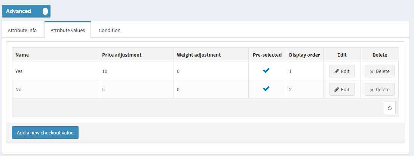Image resolution: width=414 pixels, height=156 pixels.
Task: Click the No row pre-selected checkmark
Action: click(x=266, y=89)
